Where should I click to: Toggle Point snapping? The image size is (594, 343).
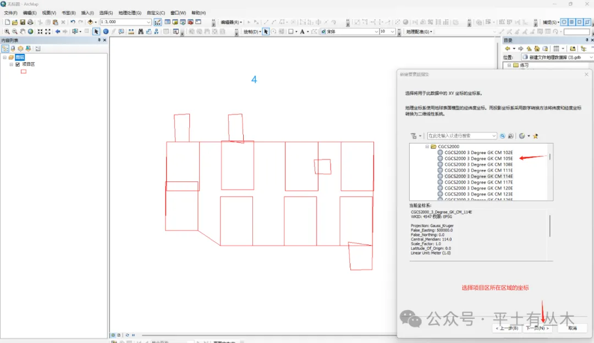click(x=564, y=23)
